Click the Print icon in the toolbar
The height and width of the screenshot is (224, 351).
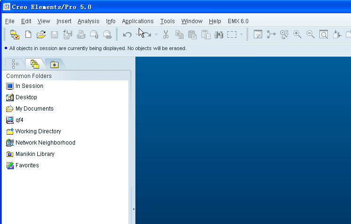81,34
